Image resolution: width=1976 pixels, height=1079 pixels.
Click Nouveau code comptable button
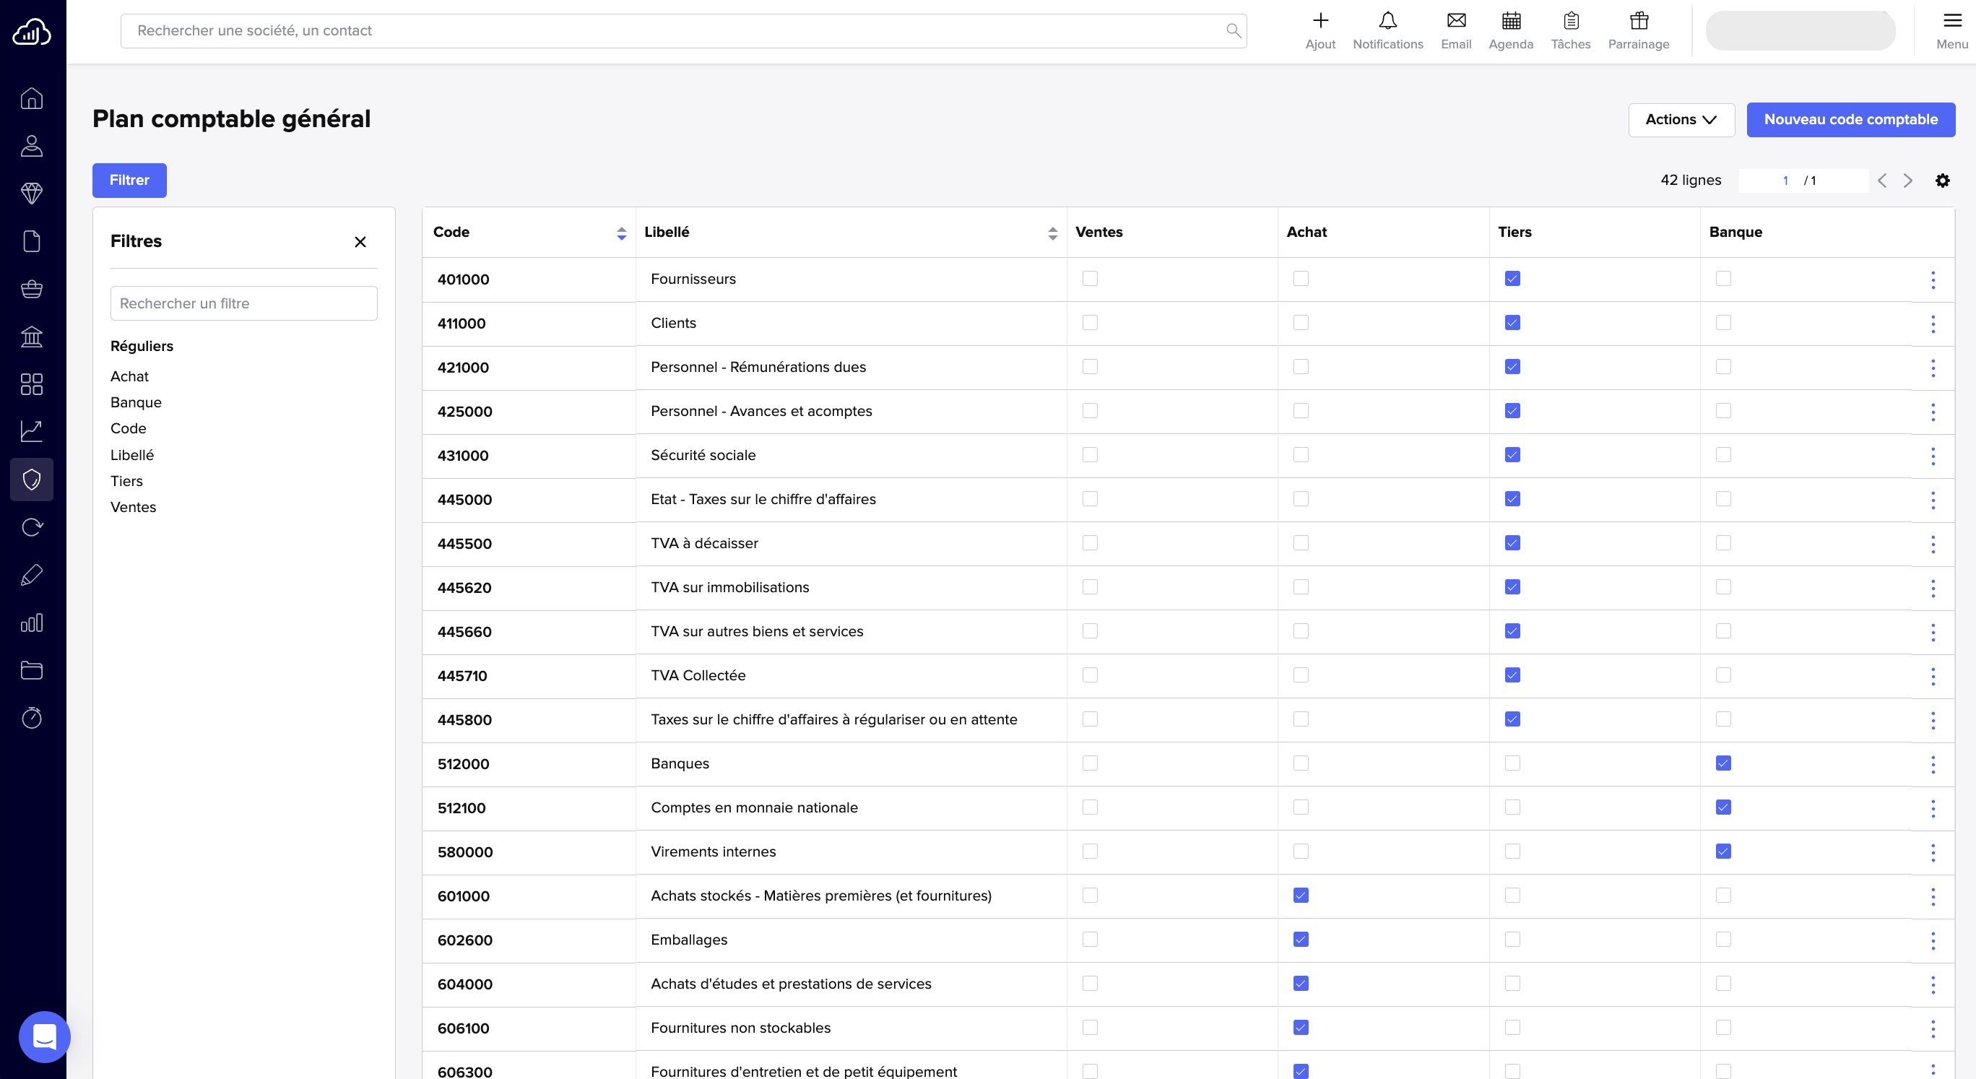[x=1850, y=120]
